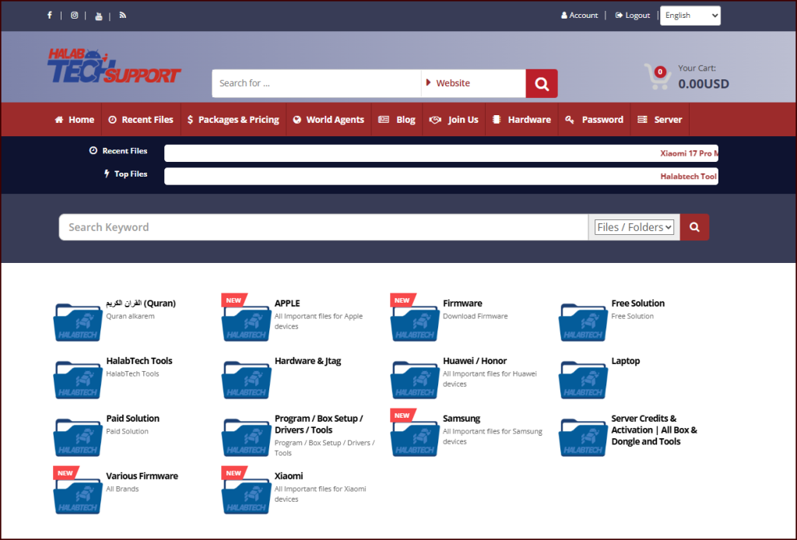The height and width of the screenshot is (540, 797).
Task: Open the Instagram social icon
Action: 74,16
